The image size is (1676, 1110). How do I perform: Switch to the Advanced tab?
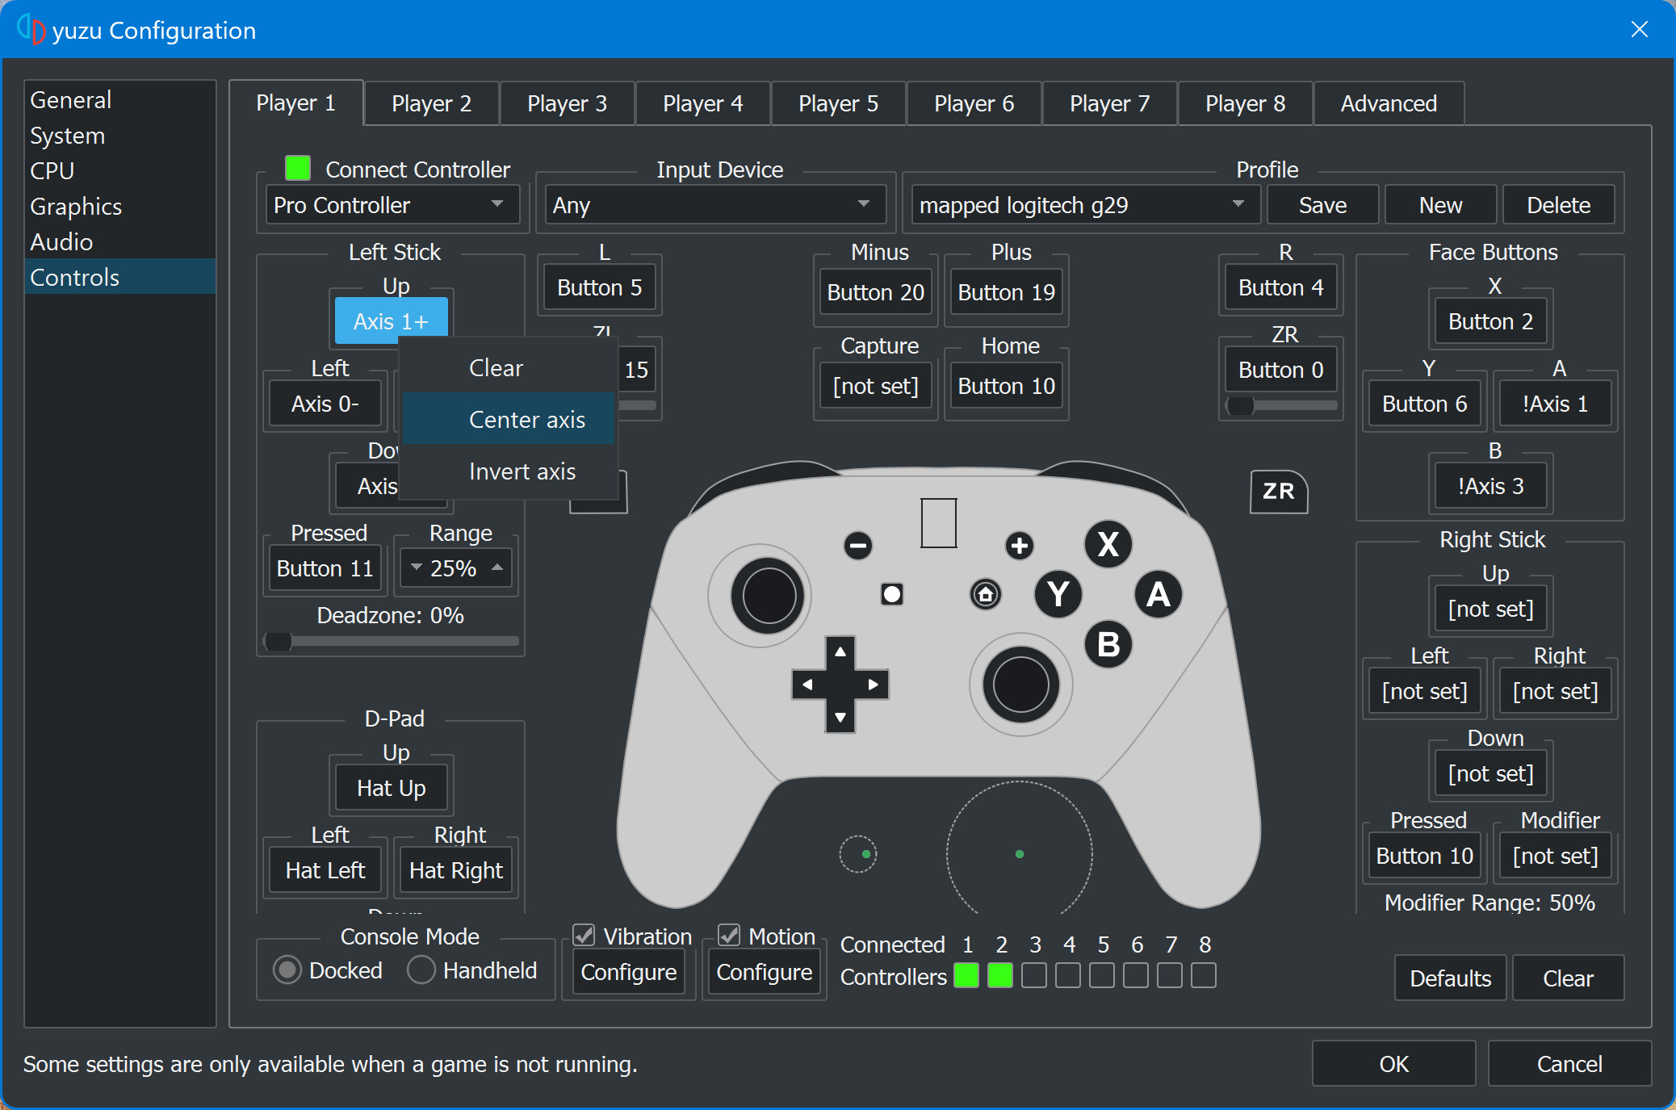(1388, 103)
